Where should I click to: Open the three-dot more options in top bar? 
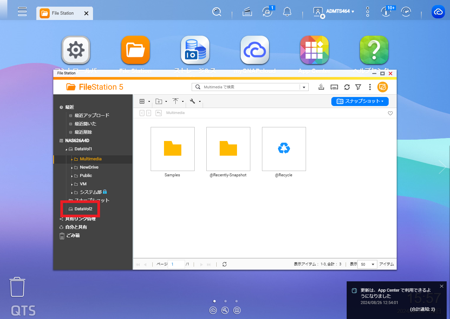pyautogui.click(x=368, y=12)
